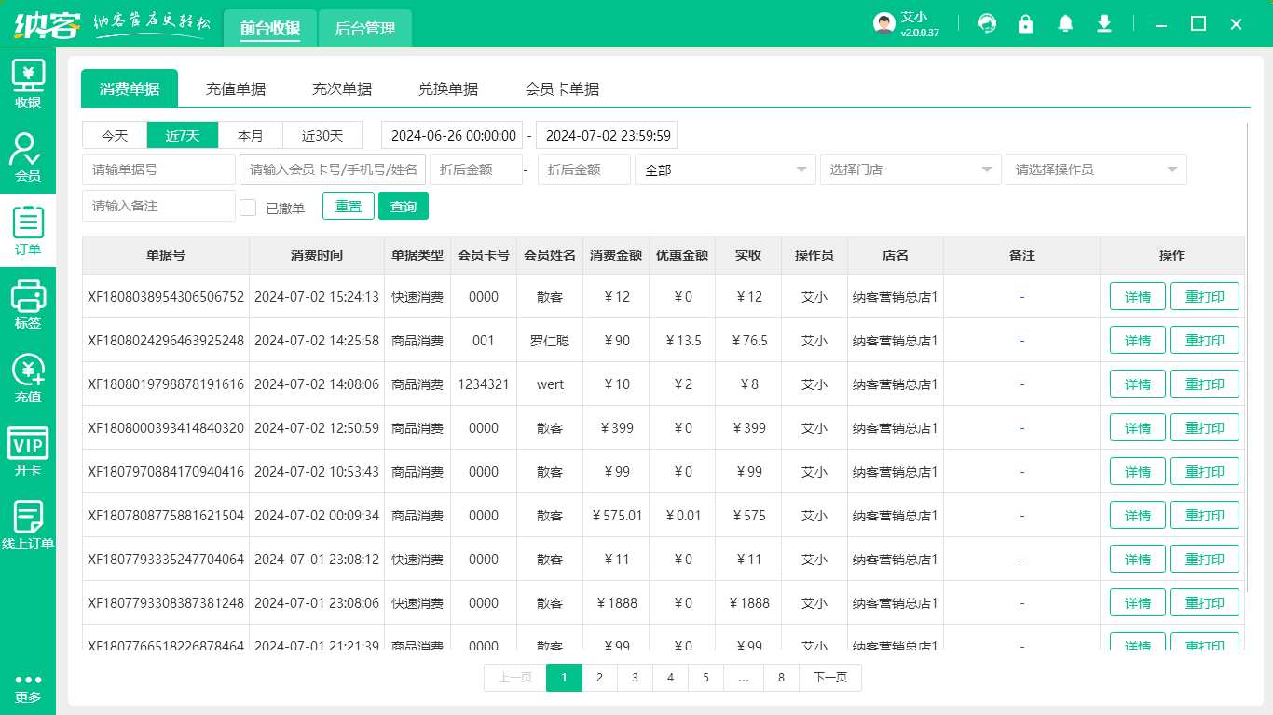Click the start date field 2024-06-26
1273x715 pixels.
pos(452,135)
